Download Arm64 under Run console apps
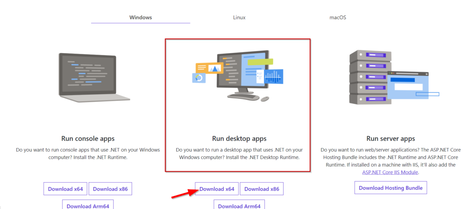Image resolution: width=466 pixels, height=209 pixels. tap(88, 204)
